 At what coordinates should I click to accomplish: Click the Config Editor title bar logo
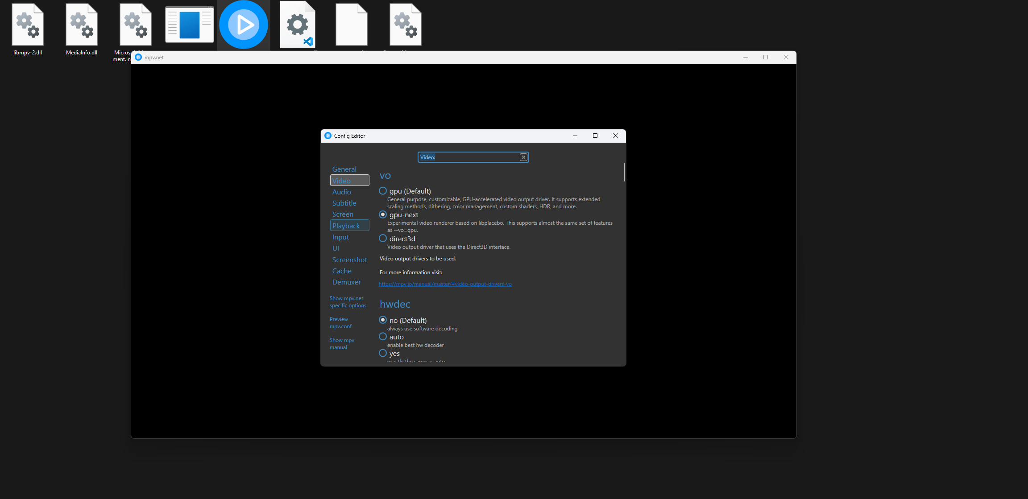328,136
